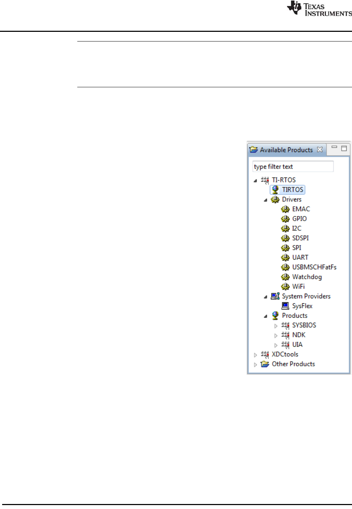The image size is (352, 509).
Task: Click the NDK package icon
Action: click(285, 335)
